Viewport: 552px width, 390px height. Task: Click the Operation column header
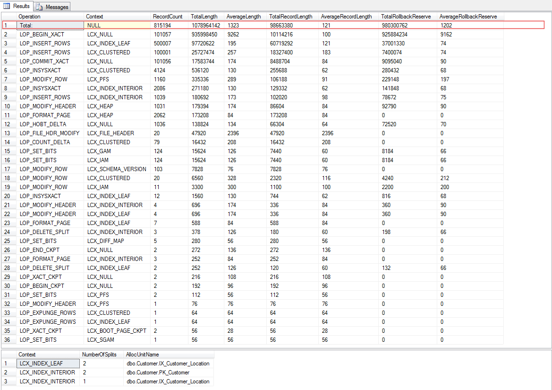click(x=29, y=16)
